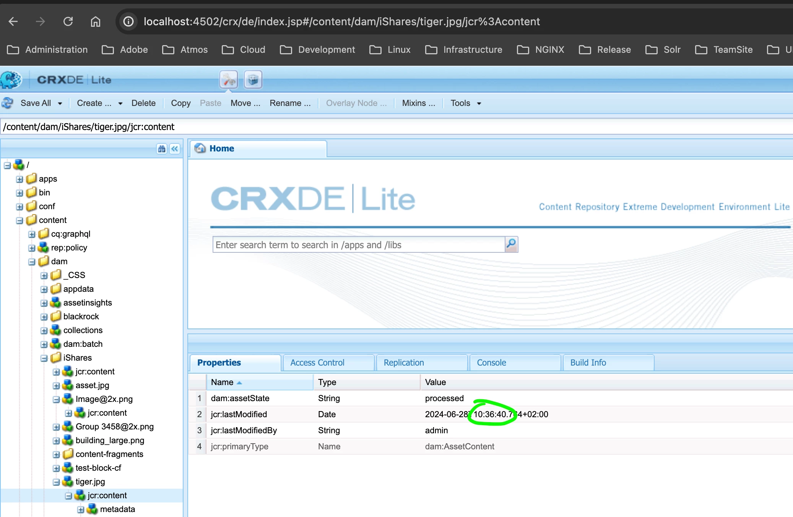Image resolution: width=793 pixels, height=517 pixels.
Task: Collapse tree panel with double-arrow icon
Action: coord(175,149)
